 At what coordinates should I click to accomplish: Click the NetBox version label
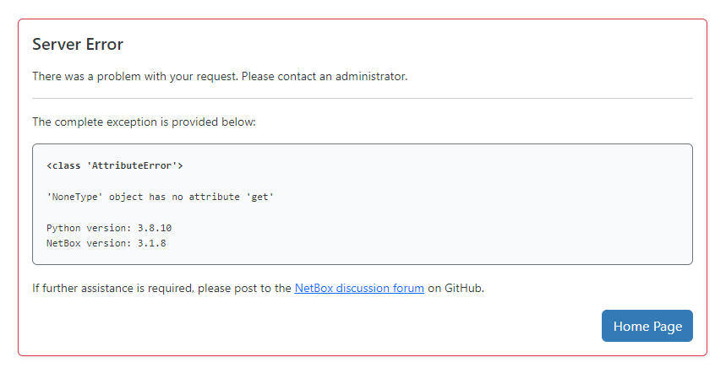[89, 243]
